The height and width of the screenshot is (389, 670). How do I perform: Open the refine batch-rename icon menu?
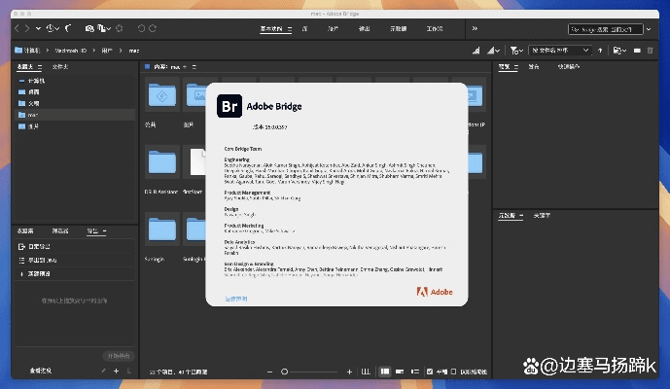104,28
